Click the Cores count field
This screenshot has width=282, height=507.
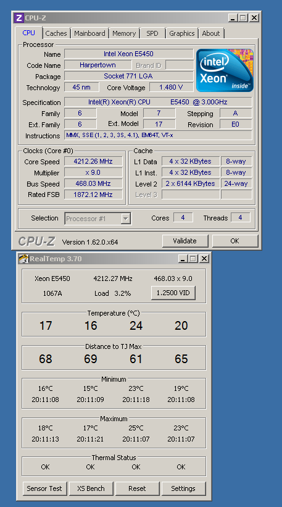coord(183,217)
